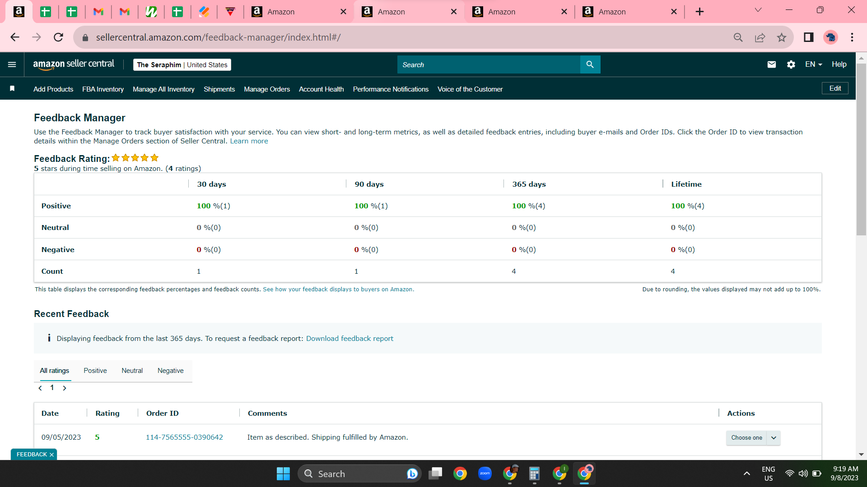The height and width of the screenshot is (487, 867).
Task: Open Shipments menu item
Action: click(219, 89)
